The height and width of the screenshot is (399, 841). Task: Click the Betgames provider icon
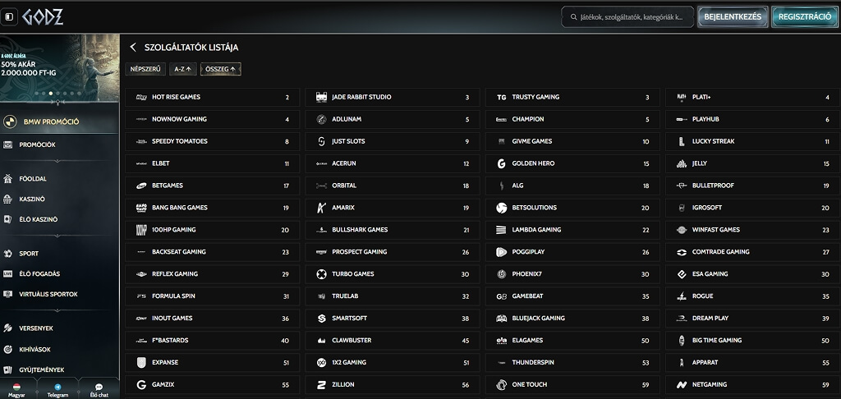click(x=141, y=186)
